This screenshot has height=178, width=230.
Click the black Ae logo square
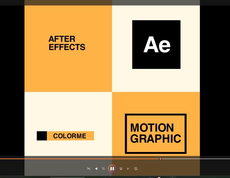156,44
